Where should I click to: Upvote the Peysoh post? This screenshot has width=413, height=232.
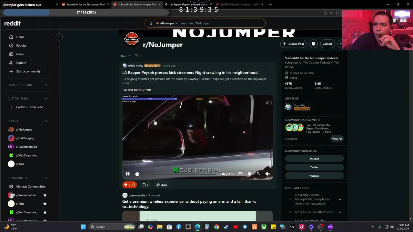pyautogui.click(x=126, y=185)
